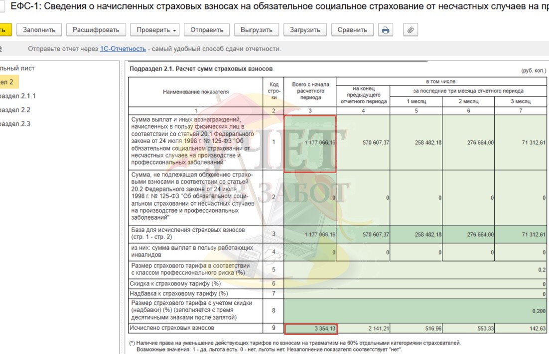
Task: Click row 1 cell with value 570 607,37
Action: coord(363,143)
